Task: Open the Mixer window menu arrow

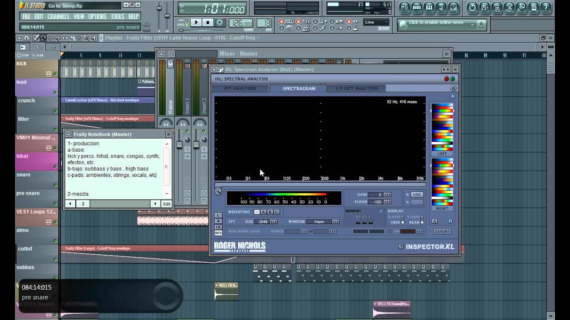Action: point(162,54)
